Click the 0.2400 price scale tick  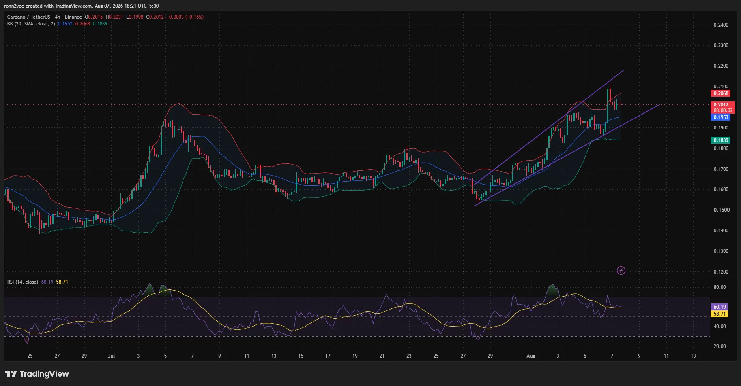pos(721,25)
